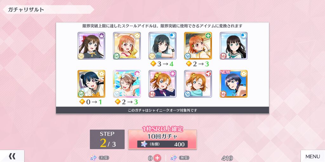
Task: Select the NEW blue-haired Vo card
Action: click(x=234, y=84)
